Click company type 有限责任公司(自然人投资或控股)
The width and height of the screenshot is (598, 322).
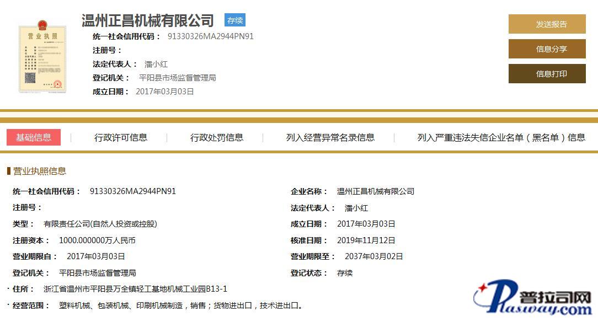coord(100,224)
